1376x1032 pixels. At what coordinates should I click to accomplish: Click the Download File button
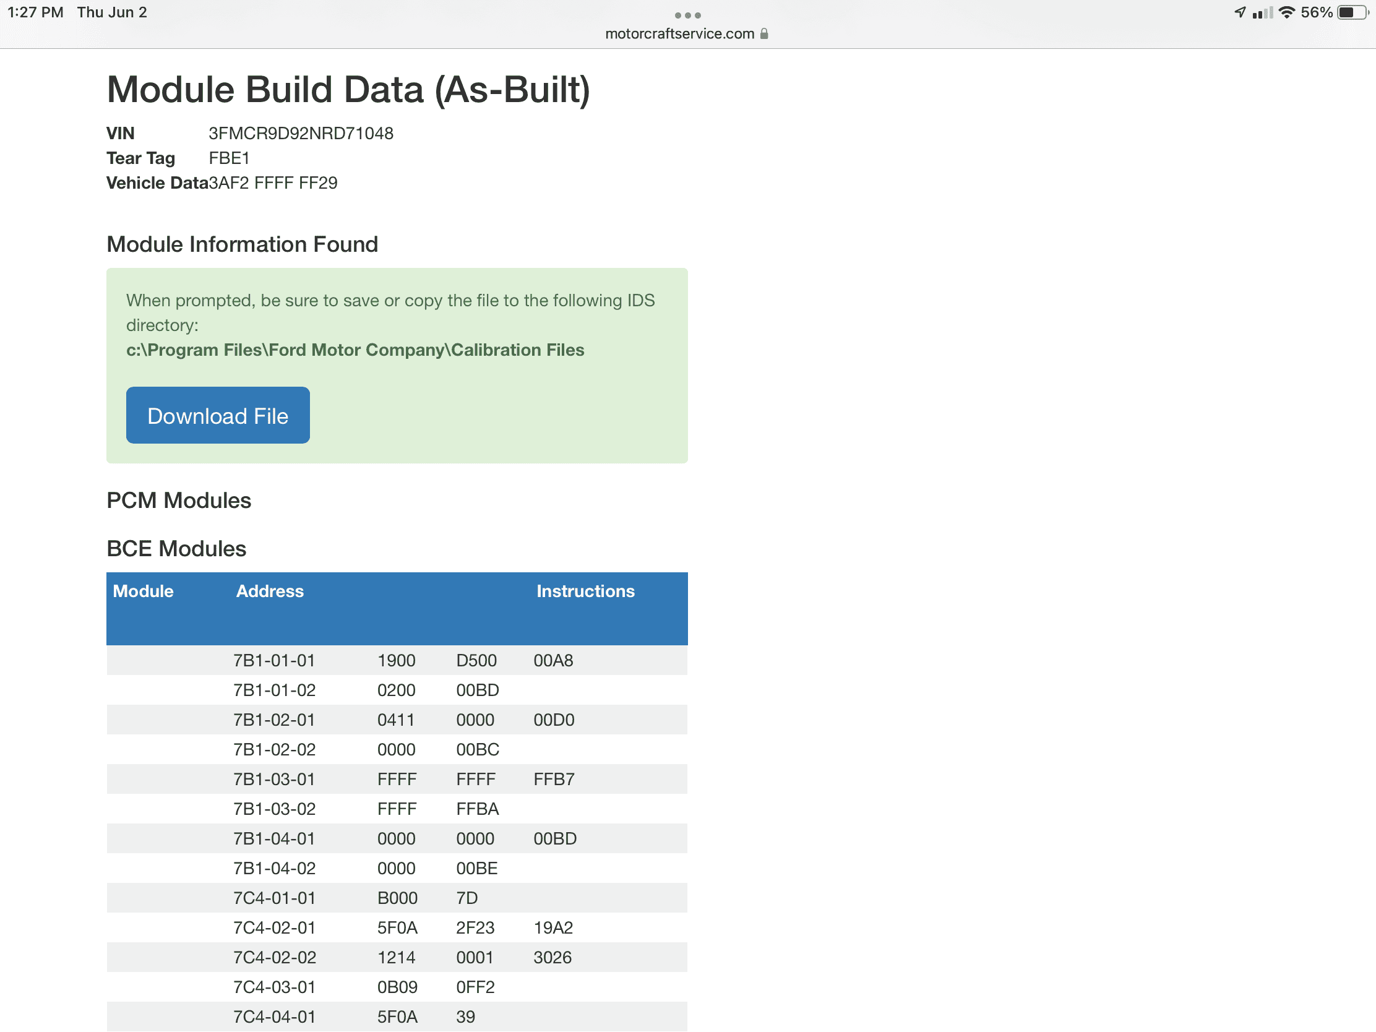tap(218, 416)
